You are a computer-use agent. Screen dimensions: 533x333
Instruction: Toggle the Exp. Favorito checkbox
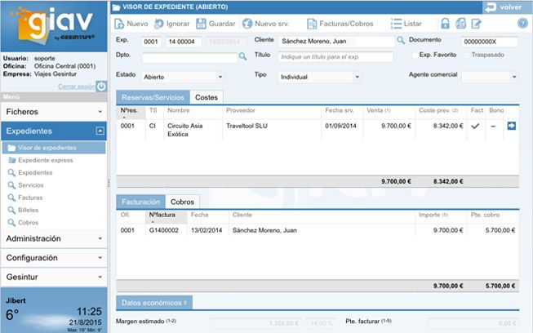[x=415, y=55]
